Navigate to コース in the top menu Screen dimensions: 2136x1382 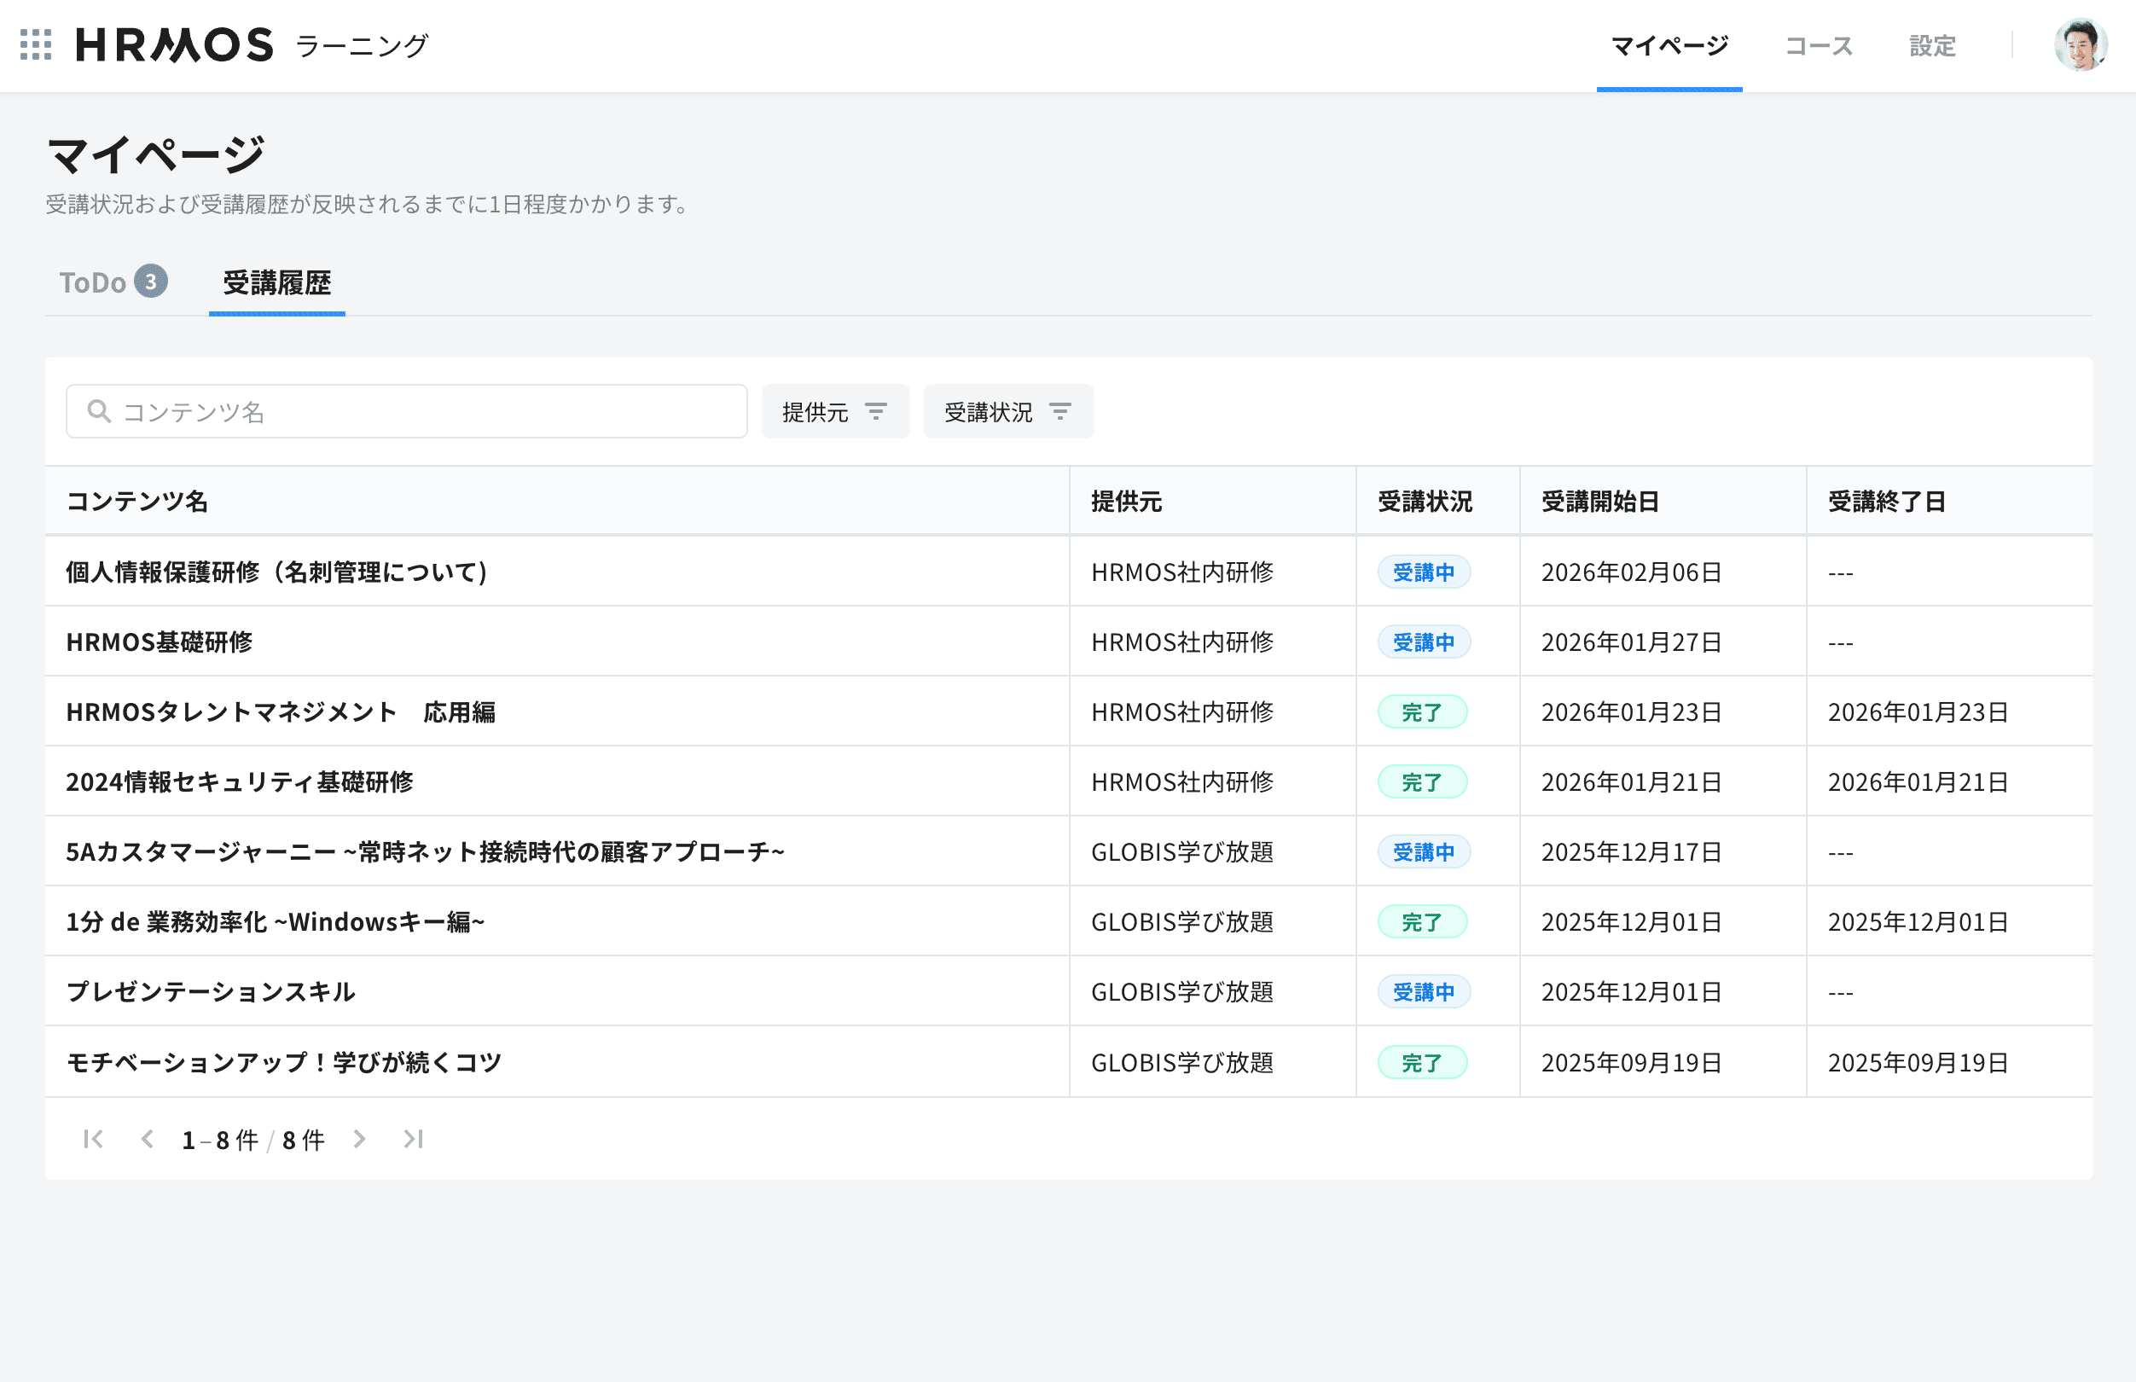(x=1819, y=45)
